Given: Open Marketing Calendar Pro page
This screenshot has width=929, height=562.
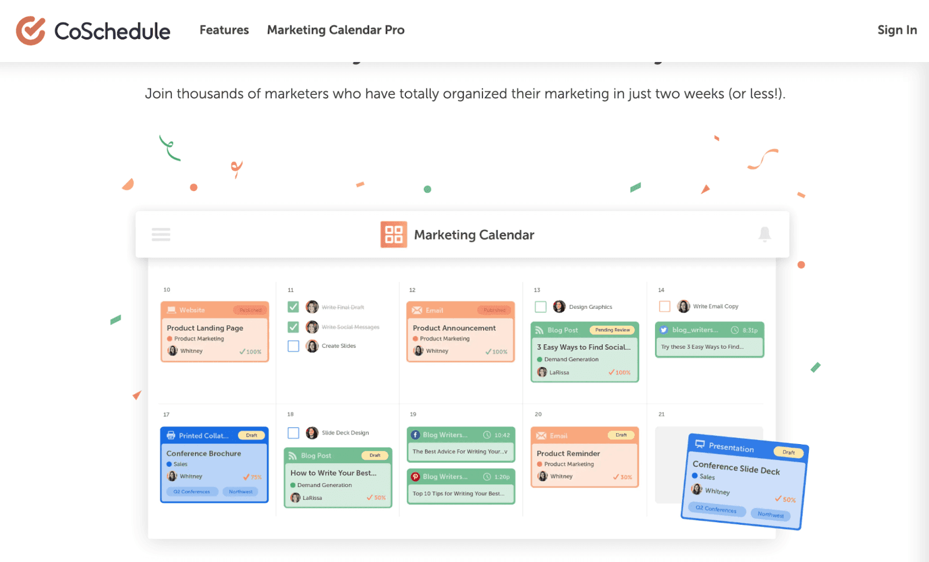Looking at the screenshot, I should 336,30.
